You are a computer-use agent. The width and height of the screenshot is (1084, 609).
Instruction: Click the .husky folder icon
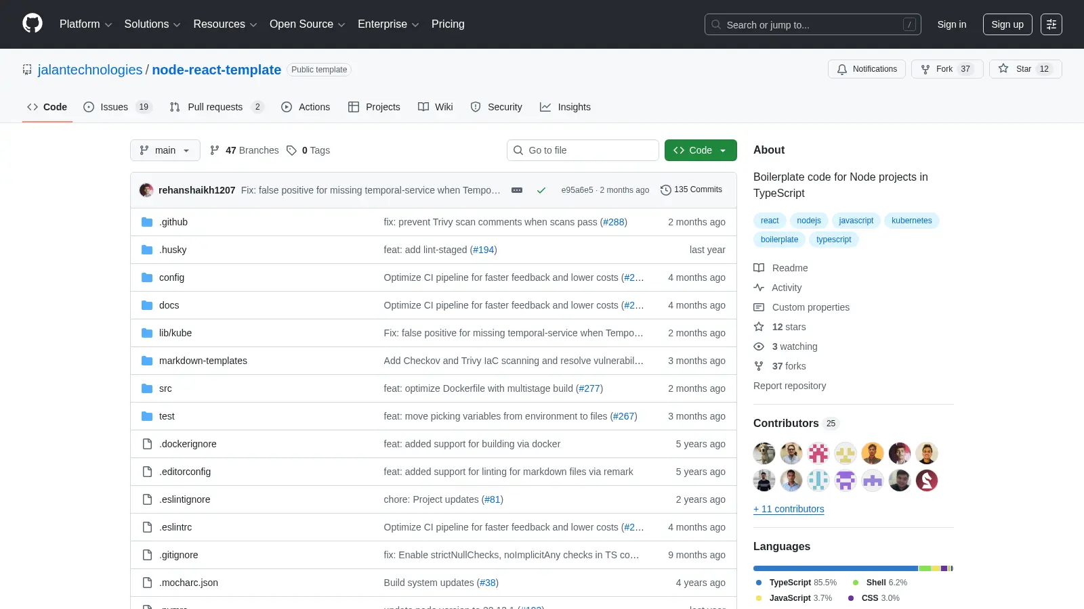click(x=147, y=250)
